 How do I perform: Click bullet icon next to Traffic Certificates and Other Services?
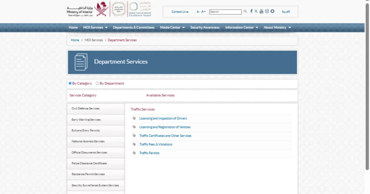pos(134,136)
